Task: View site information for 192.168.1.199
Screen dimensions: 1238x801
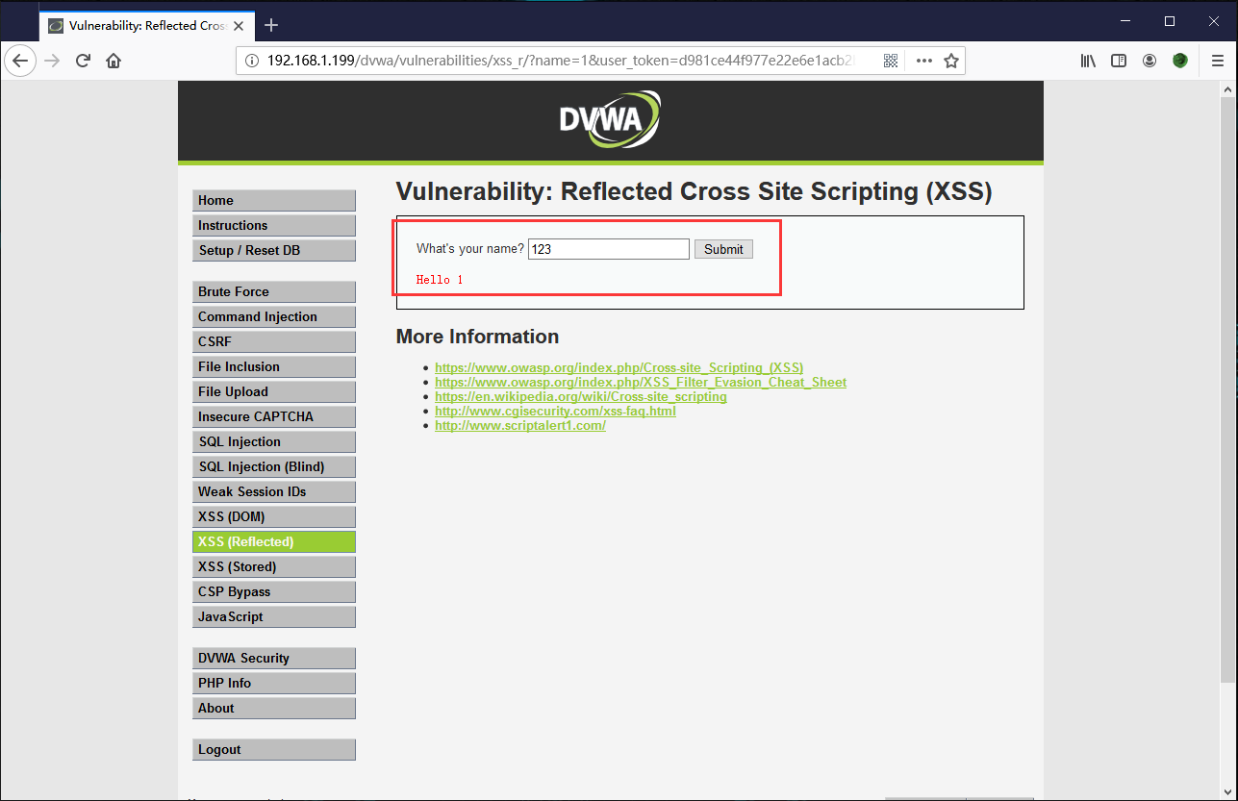Action: click(x=251, y=60)
